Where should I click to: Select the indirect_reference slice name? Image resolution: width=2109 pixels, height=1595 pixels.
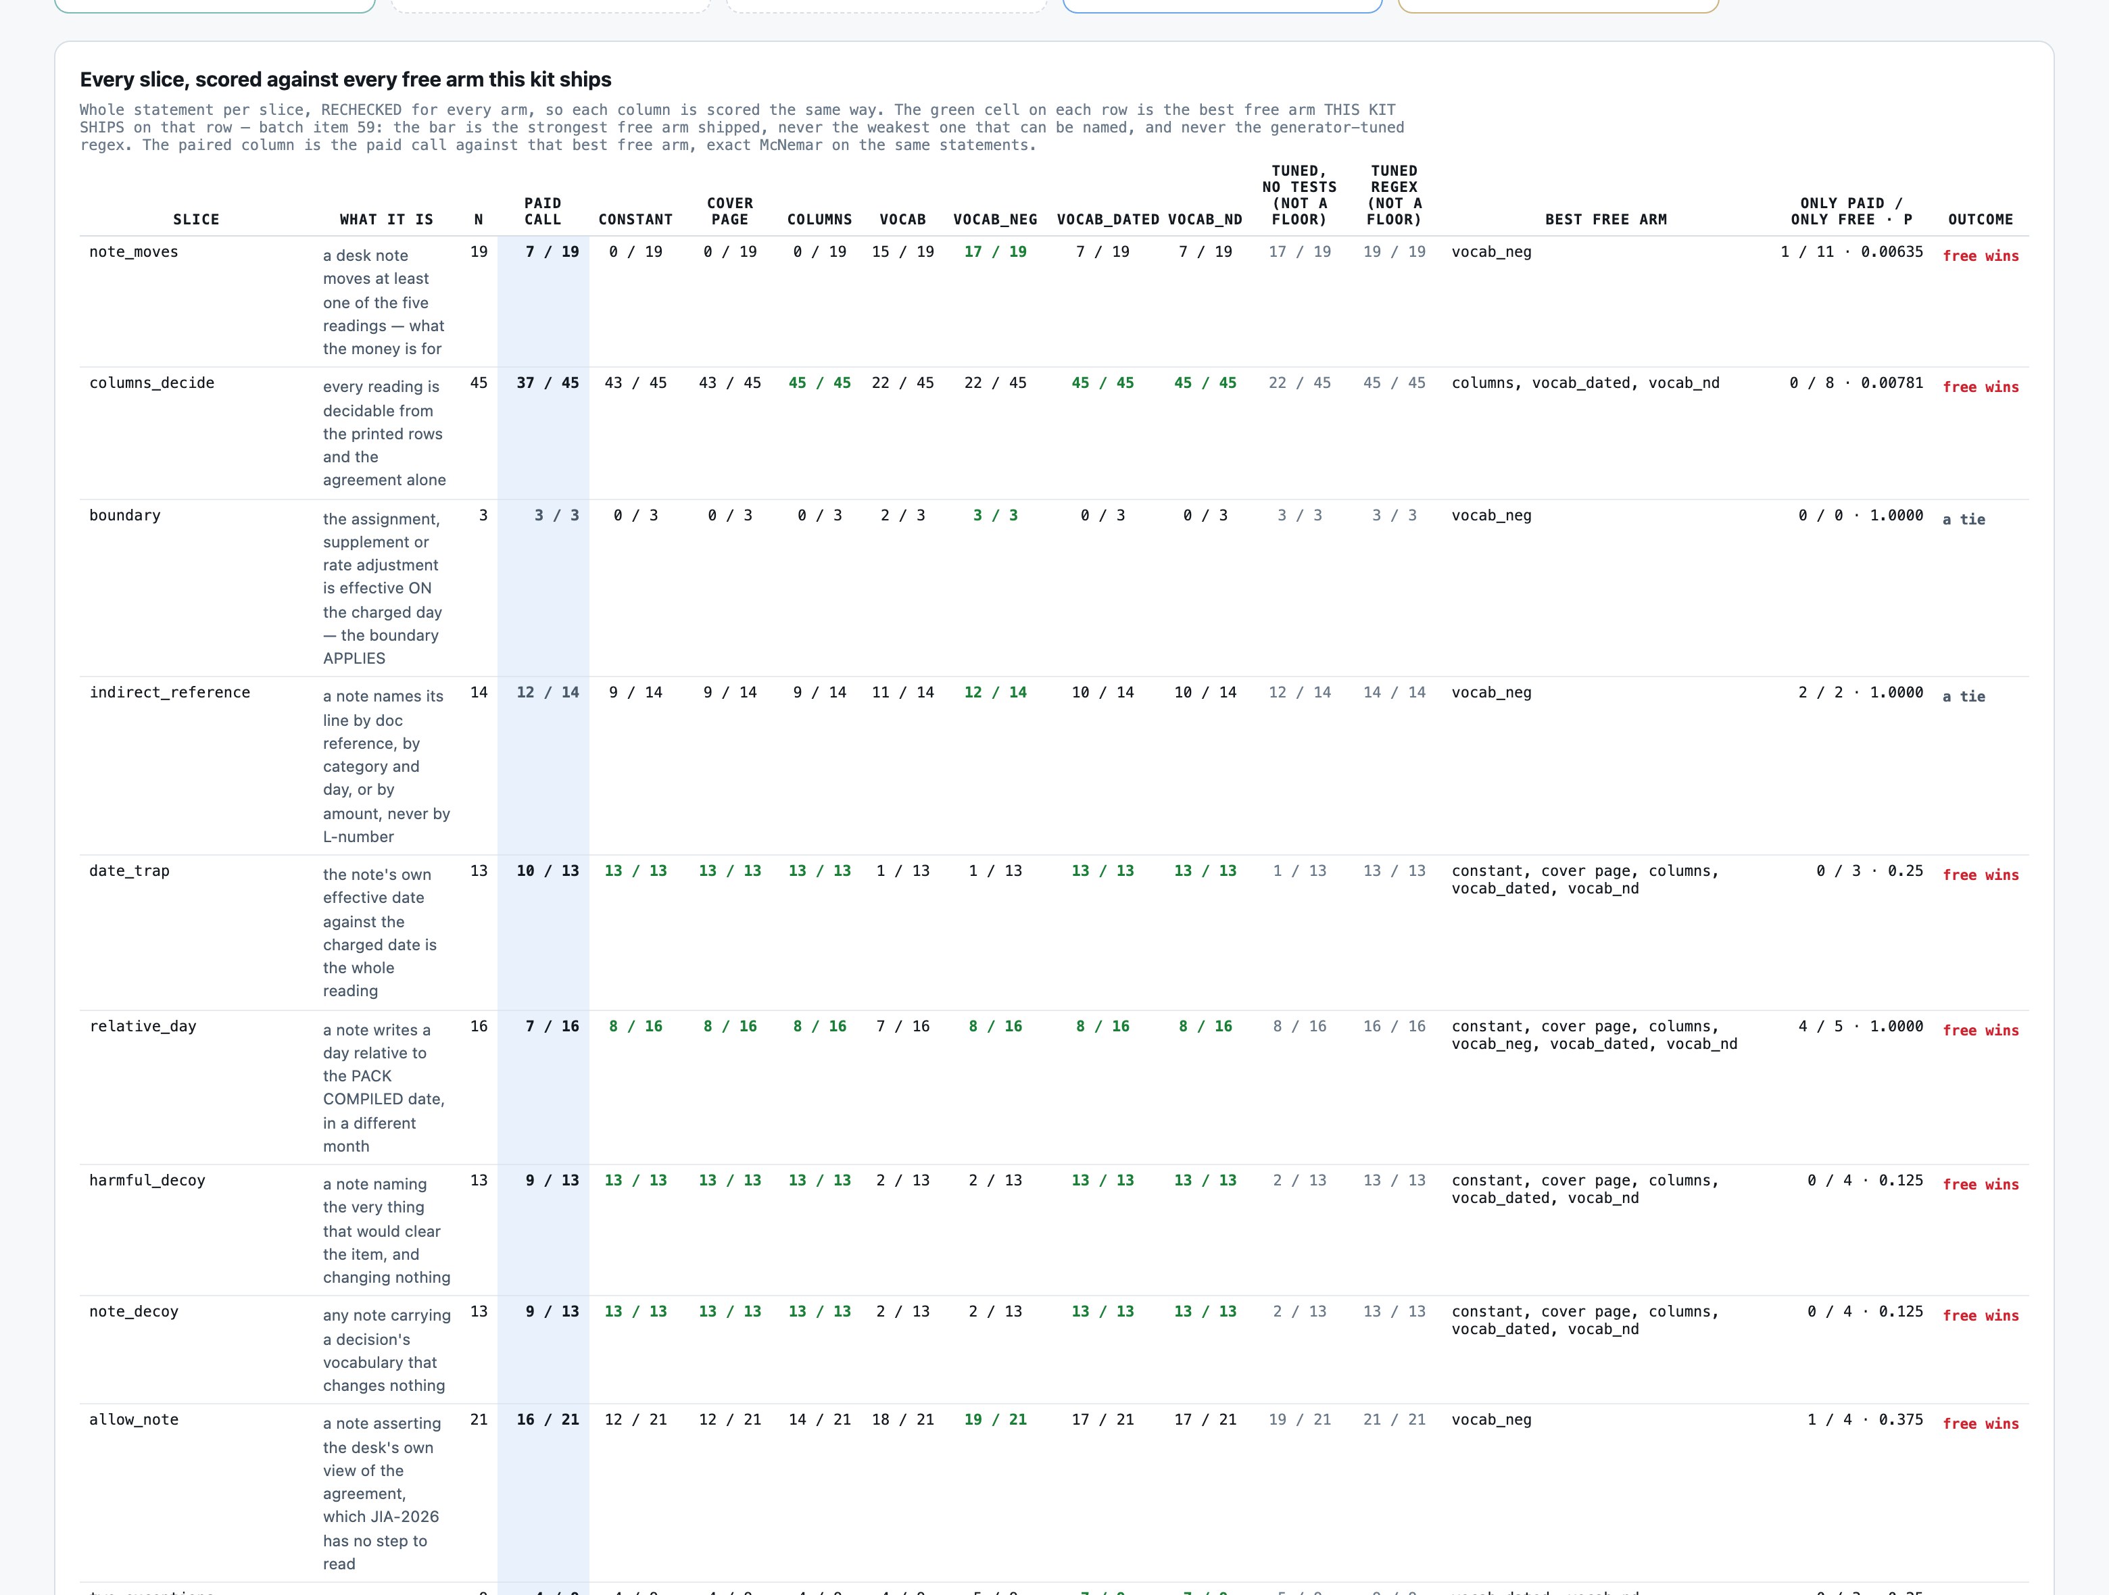tap(170, 692)
